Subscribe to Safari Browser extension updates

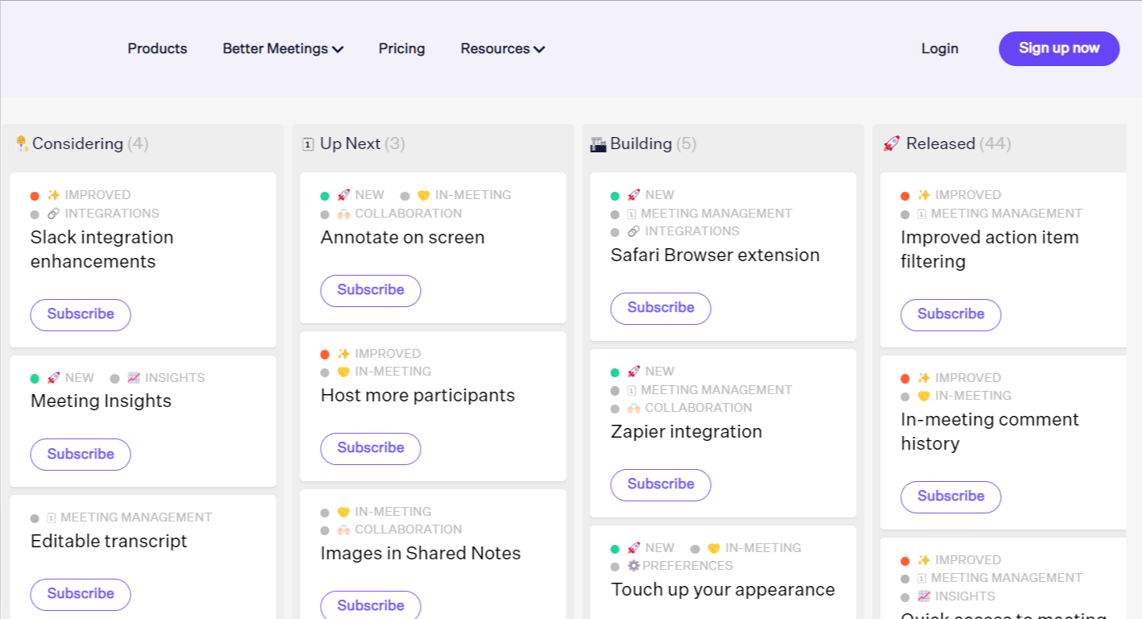[x=661, y=308]
